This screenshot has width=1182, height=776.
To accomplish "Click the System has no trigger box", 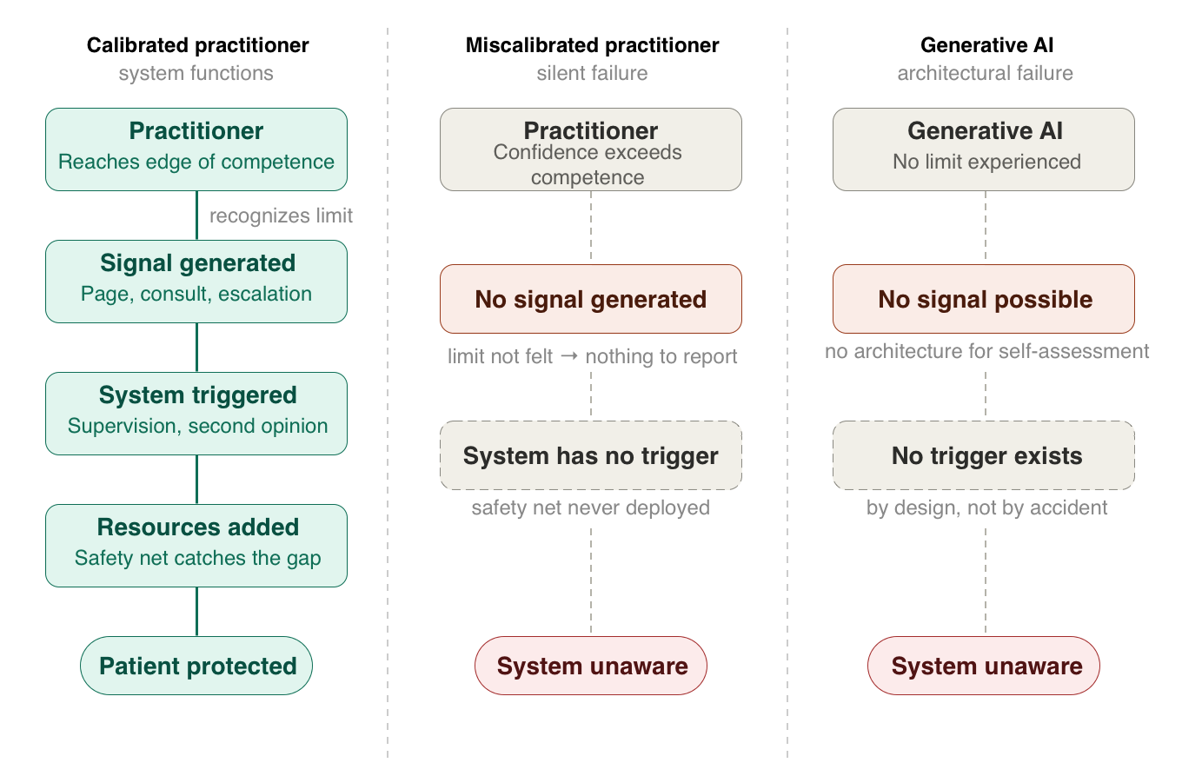I will pos(591,455).
